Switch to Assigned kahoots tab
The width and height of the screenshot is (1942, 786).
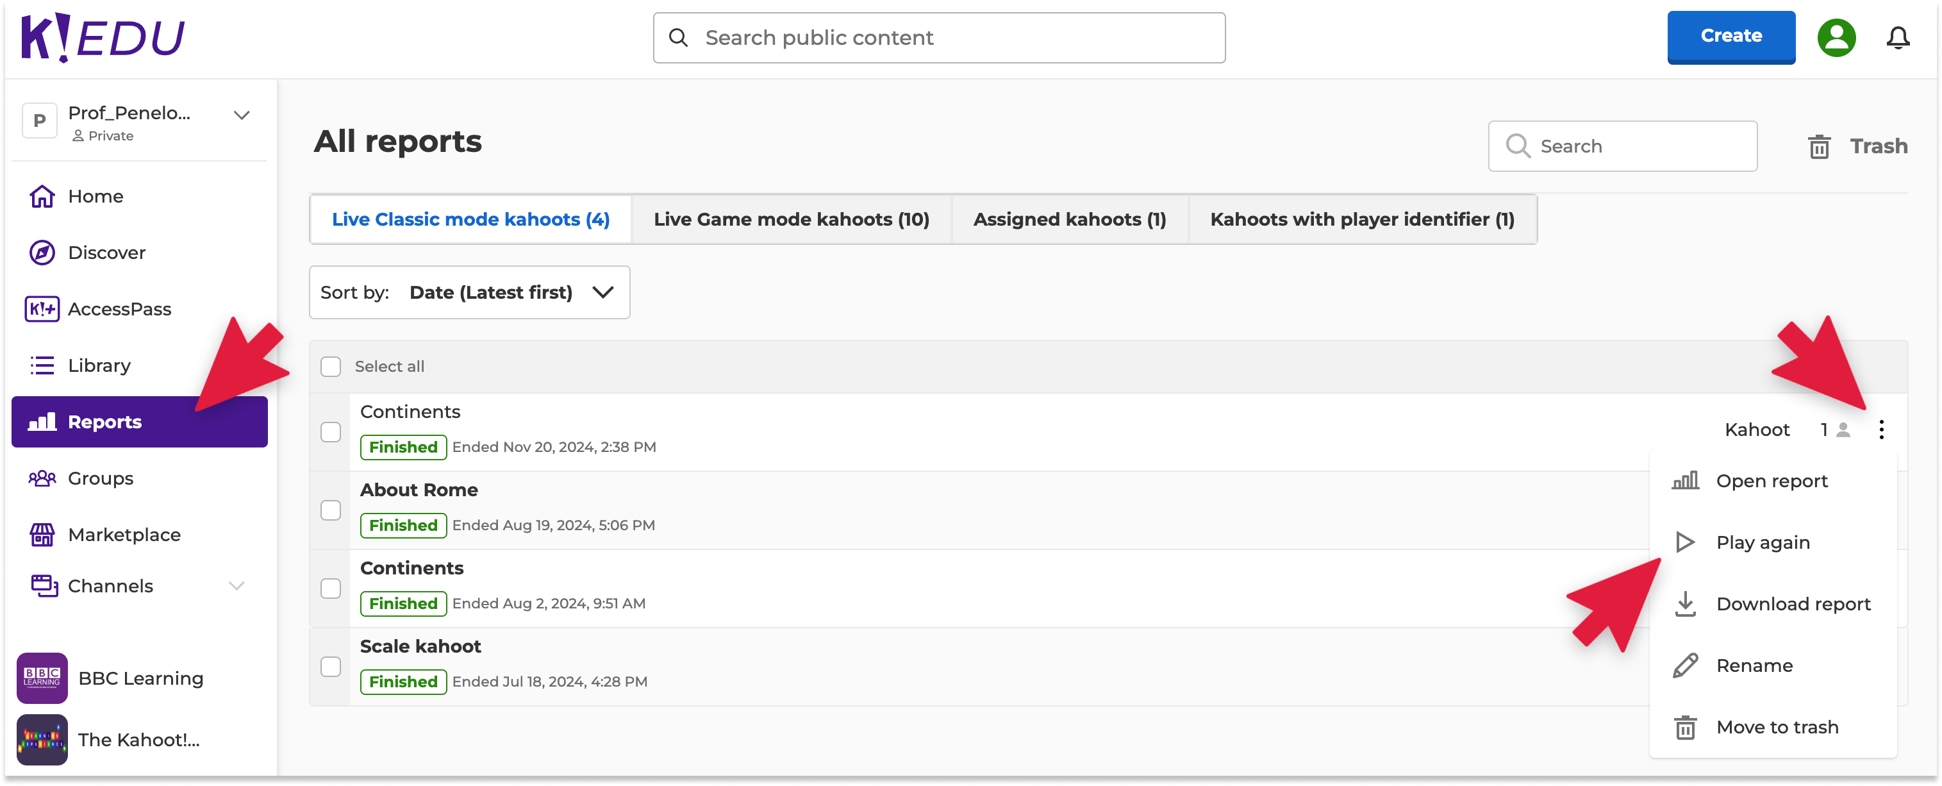point(1069,219)
